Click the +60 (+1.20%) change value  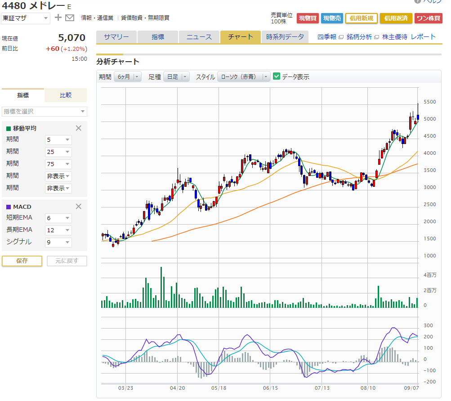pos(67,49)
